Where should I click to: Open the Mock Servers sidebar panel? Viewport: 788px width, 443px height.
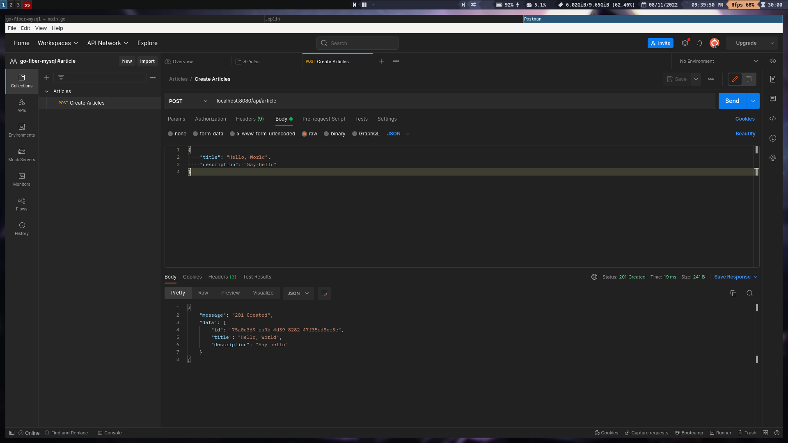point(22,155)
